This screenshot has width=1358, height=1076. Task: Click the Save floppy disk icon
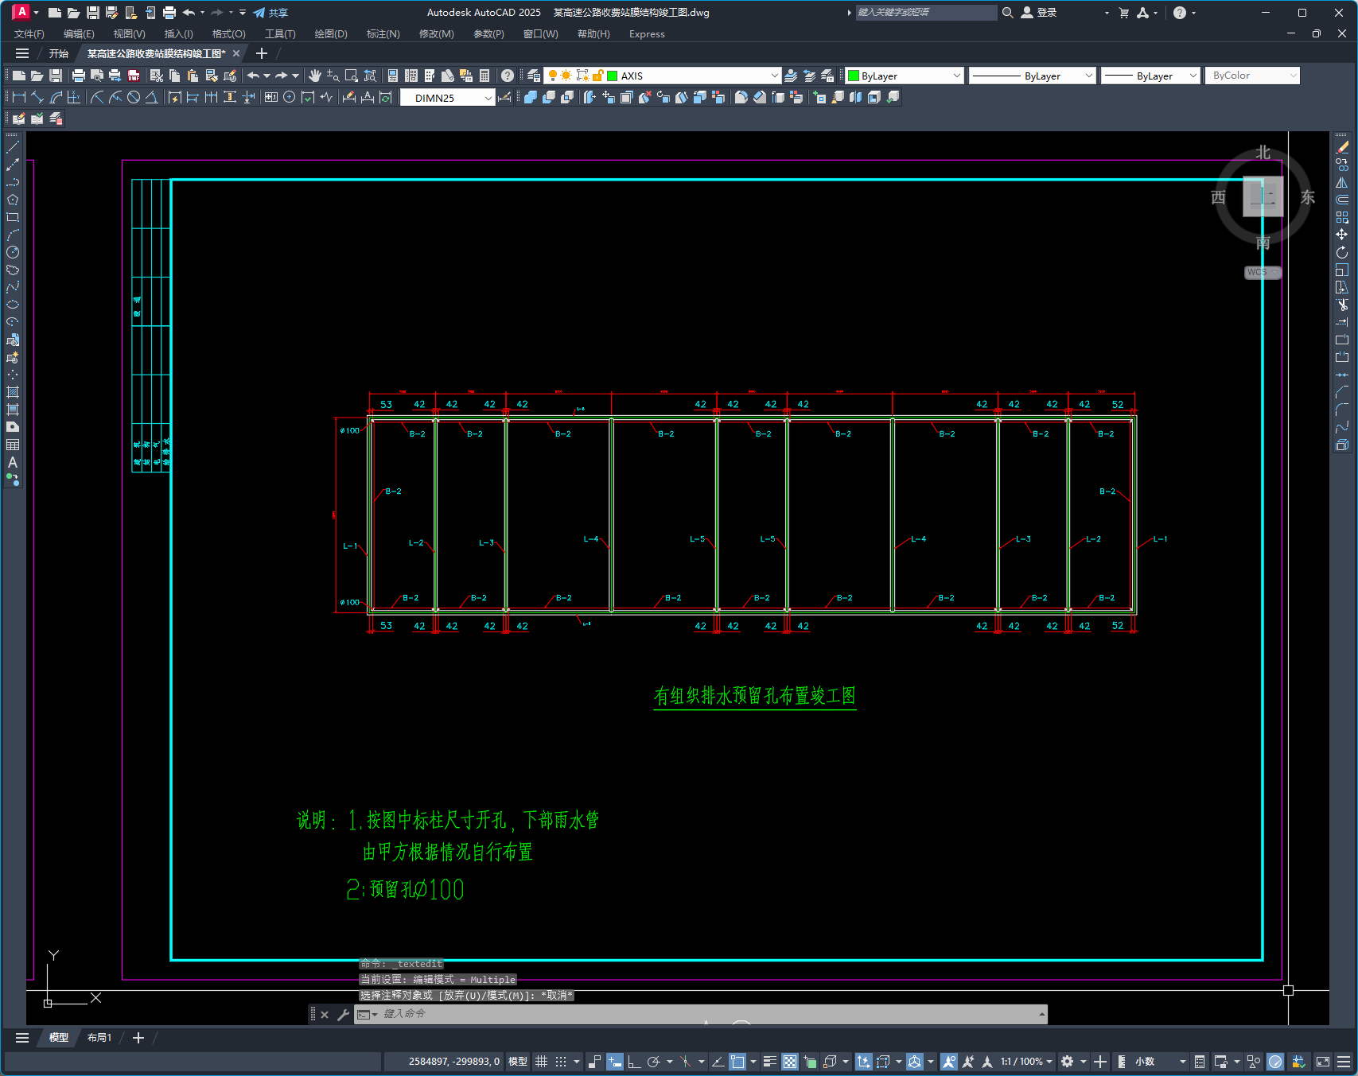coord(56,76)
